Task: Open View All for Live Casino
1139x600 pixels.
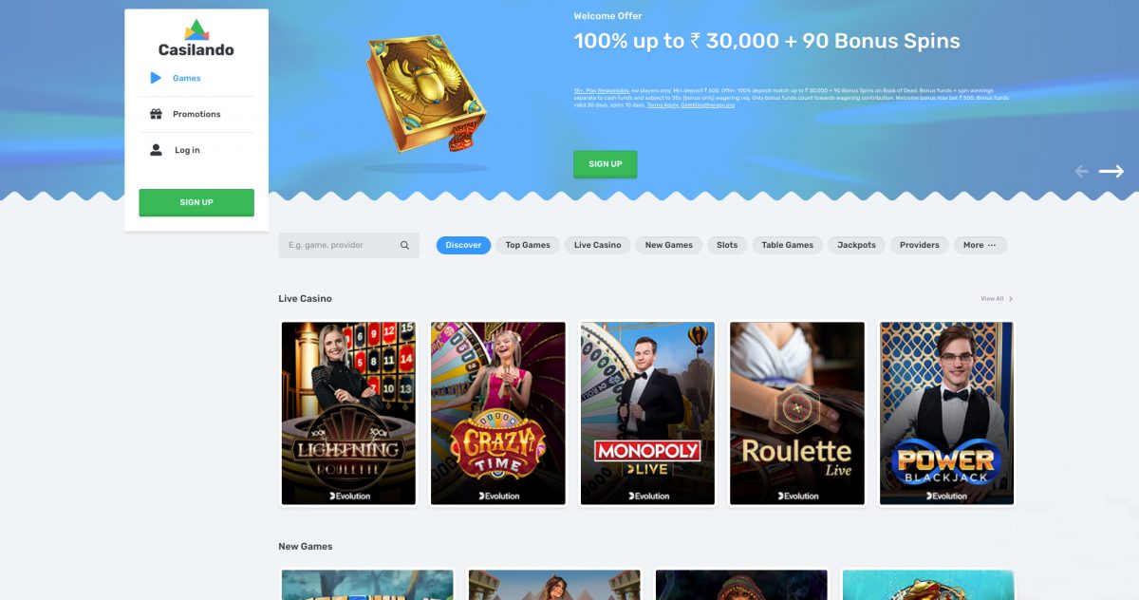Action: coord(997,299)
